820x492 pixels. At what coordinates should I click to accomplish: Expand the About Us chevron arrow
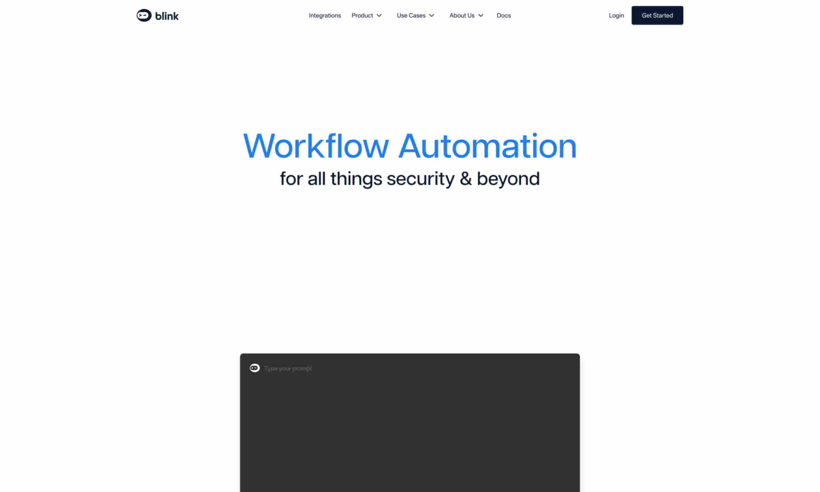(x=481, y=15)
